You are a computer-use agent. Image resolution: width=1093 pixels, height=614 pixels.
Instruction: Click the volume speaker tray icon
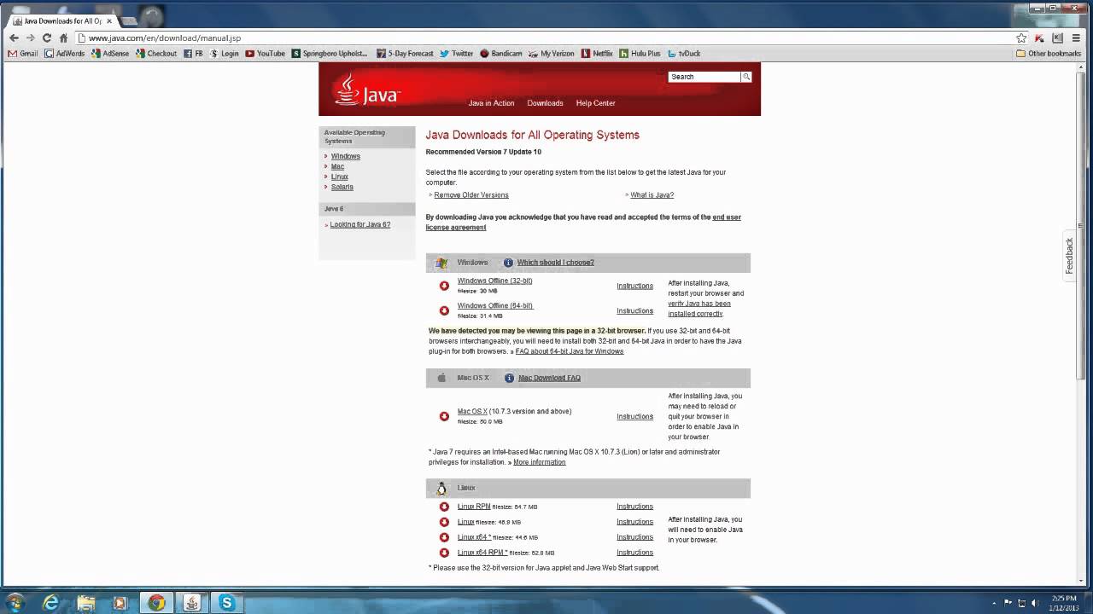[1034, 603]
